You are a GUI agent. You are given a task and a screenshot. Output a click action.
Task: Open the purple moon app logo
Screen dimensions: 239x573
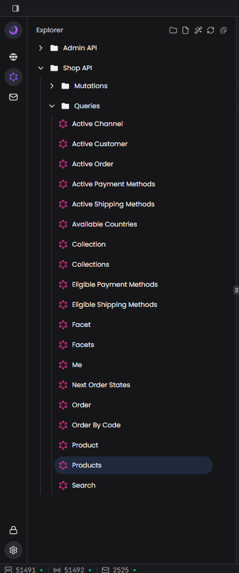(13, 30)
